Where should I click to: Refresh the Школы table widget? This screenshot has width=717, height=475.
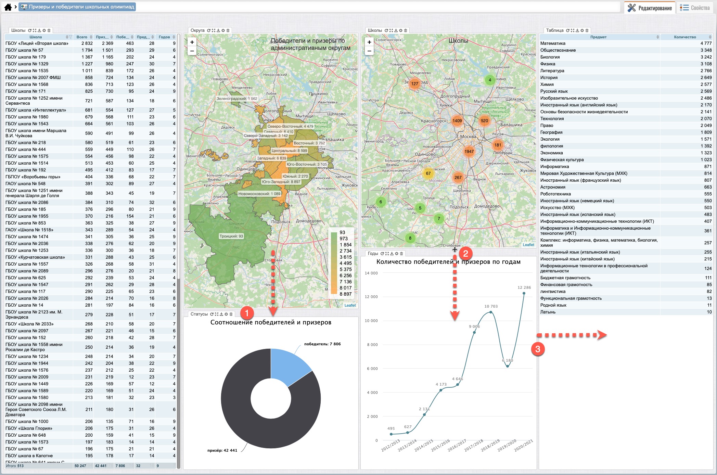click(29, 30)
